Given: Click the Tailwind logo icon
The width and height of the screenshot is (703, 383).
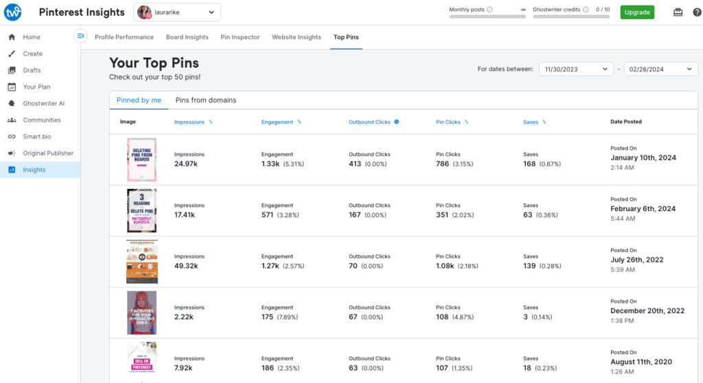Looking at the screenshot, I should (13, 12).
